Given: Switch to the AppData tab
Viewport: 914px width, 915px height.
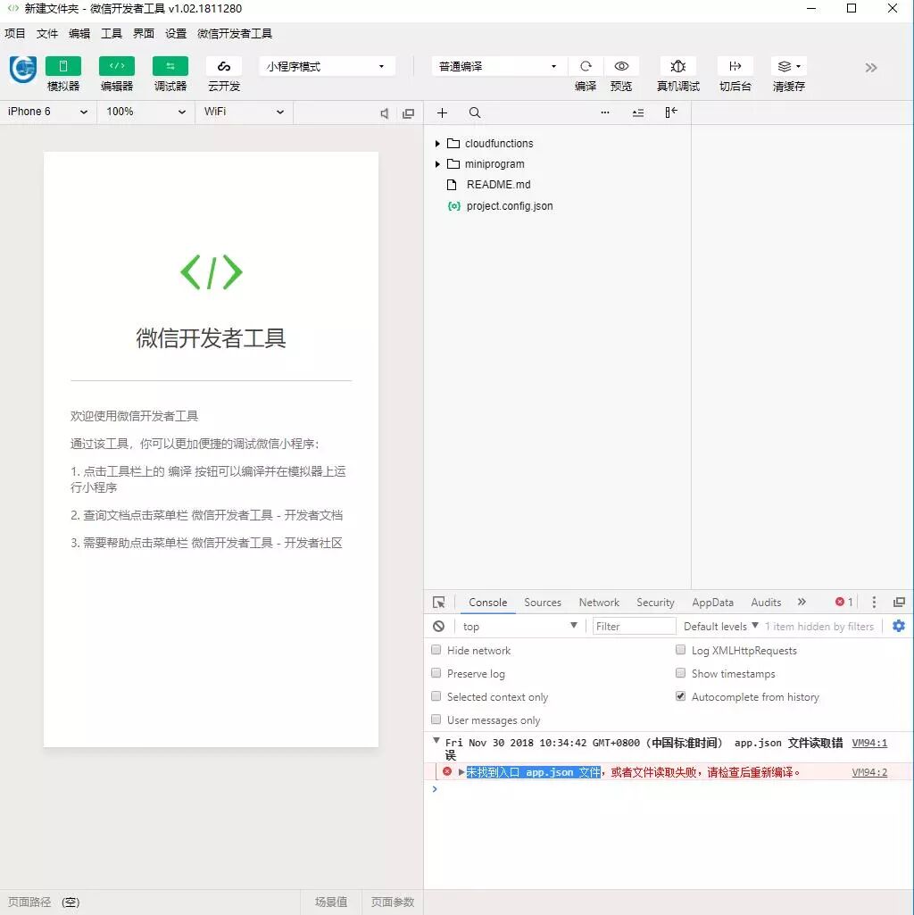Looking at the screenshot, I should [712, 603].
